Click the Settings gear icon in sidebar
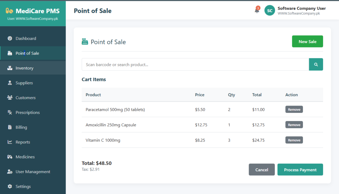The width and height of the screenshot is (339, 194). pyautogui.click(x=10, y=186)
